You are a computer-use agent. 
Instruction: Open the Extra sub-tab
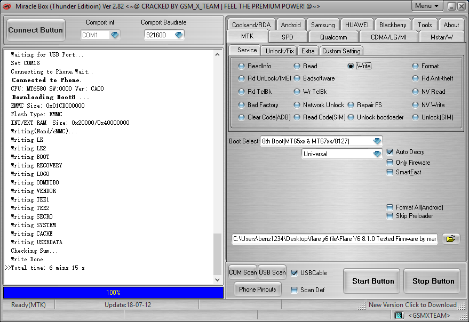[308, 51]
